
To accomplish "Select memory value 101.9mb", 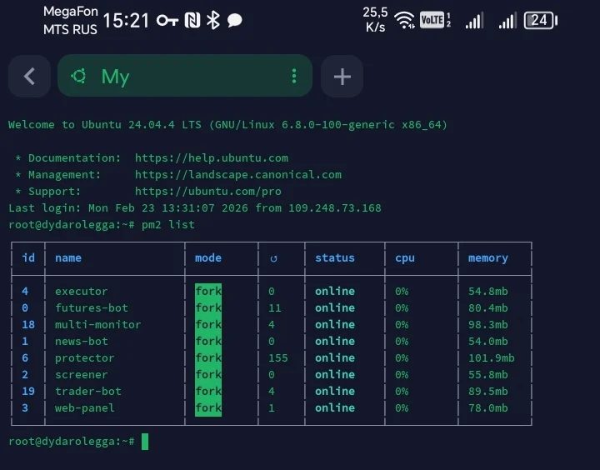I will 492,357.
